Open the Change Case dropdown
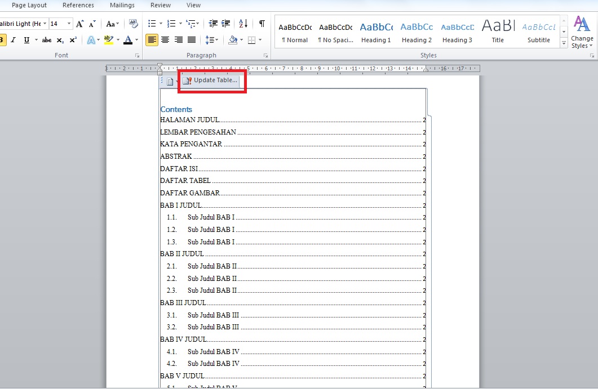Screen dimensions: 598x389 [x=112, y=24]
